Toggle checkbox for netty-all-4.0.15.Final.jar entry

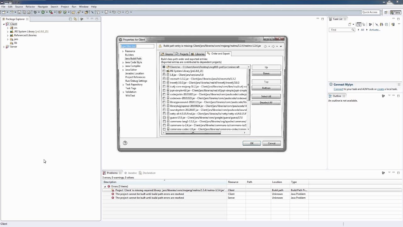click(164, 114)
